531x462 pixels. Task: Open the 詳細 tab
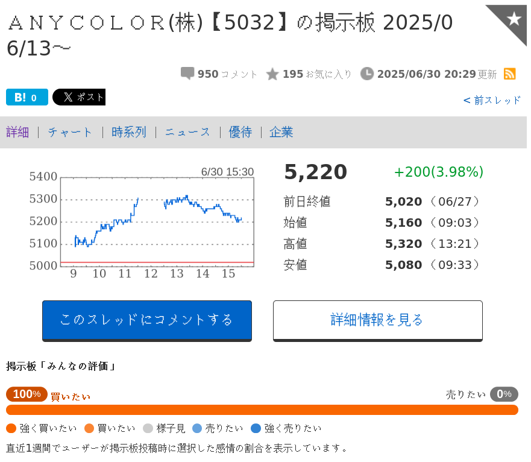tap(17, 132)
